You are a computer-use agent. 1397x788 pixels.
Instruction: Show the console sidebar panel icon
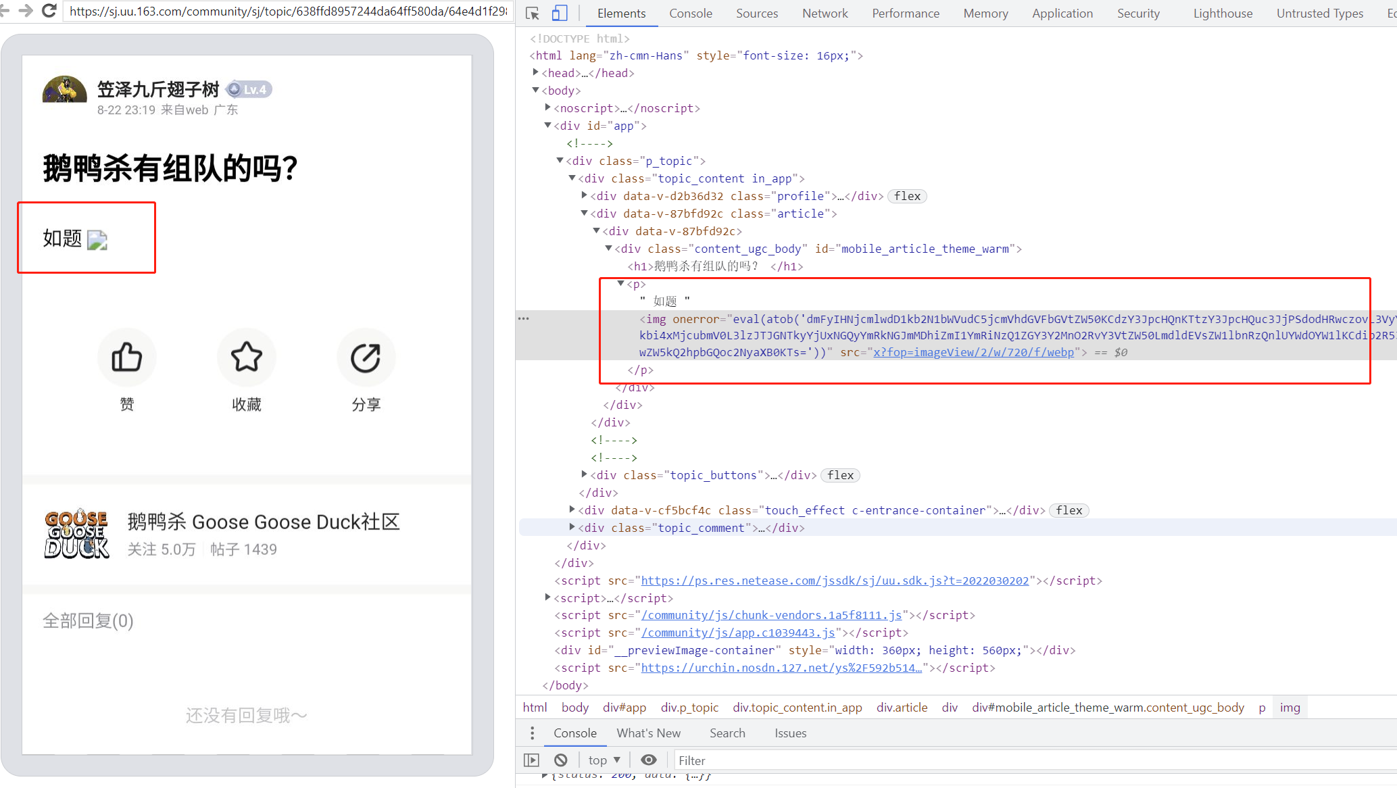click(x=532, y=760)
